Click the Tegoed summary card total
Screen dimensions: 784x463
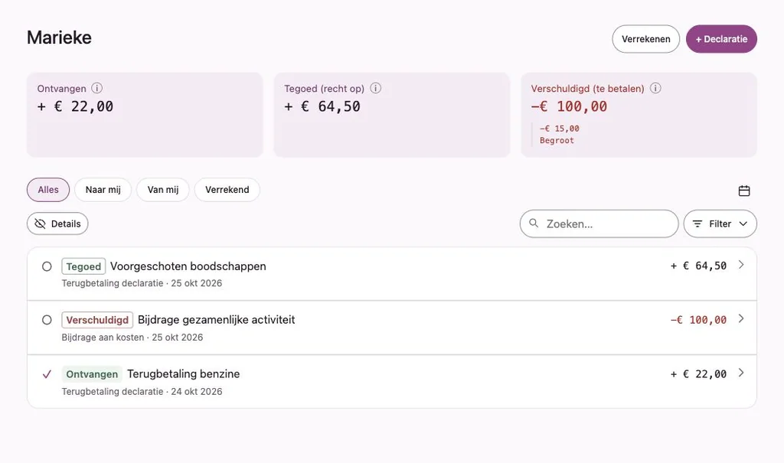tap(322, 106)
